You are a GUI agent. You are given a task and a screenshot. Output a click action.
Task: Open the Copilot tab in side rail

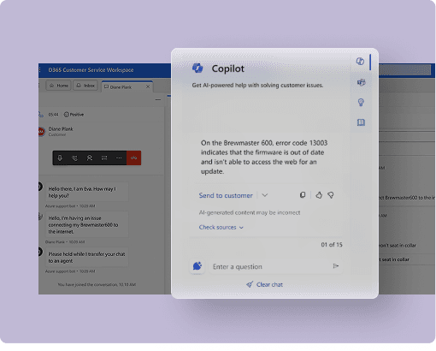[x=360, y=62]
